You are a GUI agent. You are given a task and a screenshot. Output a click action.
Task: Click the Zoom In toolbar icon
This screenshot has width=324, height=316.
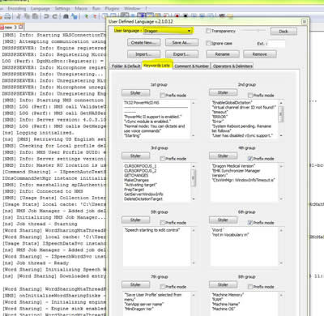tap(87, 16)
